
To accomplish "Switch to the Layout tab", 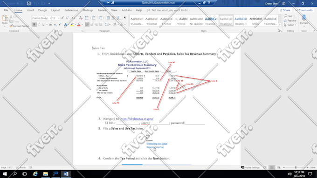I will pos(55,10).
